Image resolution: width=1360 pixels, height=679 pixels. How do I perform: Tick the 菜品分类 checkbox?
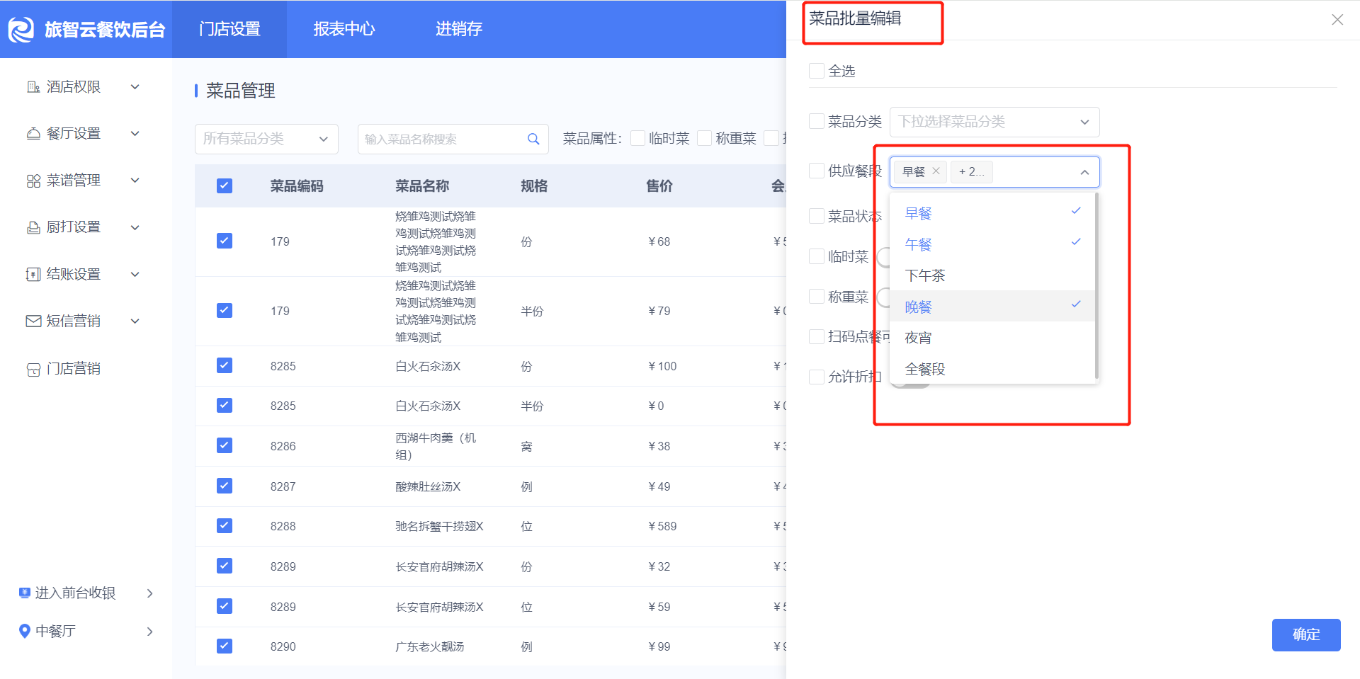(x=817, y=121)
